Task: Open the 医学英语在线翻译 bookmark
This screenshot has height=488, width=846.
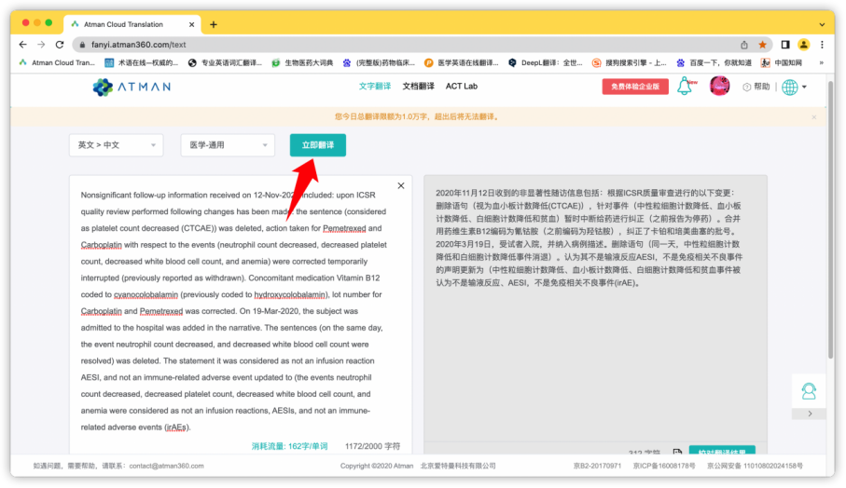Action: click(x=462, y=62)
